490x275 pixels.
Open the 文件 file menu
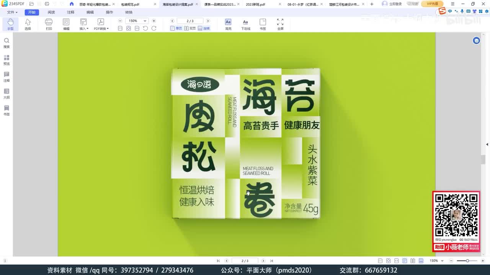(12, 12)
